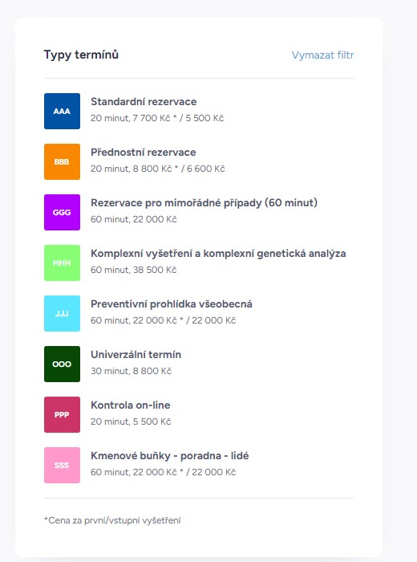Image resolution: width=417 pixels, height=562 pixels.
Task: Choose Komplexní vyšetření a genetická analýza
Action: pos(218,254)
